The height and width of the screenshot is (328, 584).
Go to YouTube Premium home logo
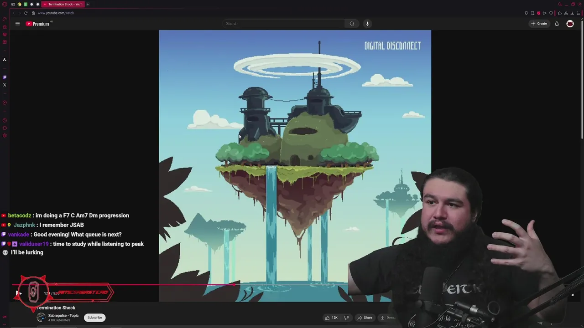[38, 24]
